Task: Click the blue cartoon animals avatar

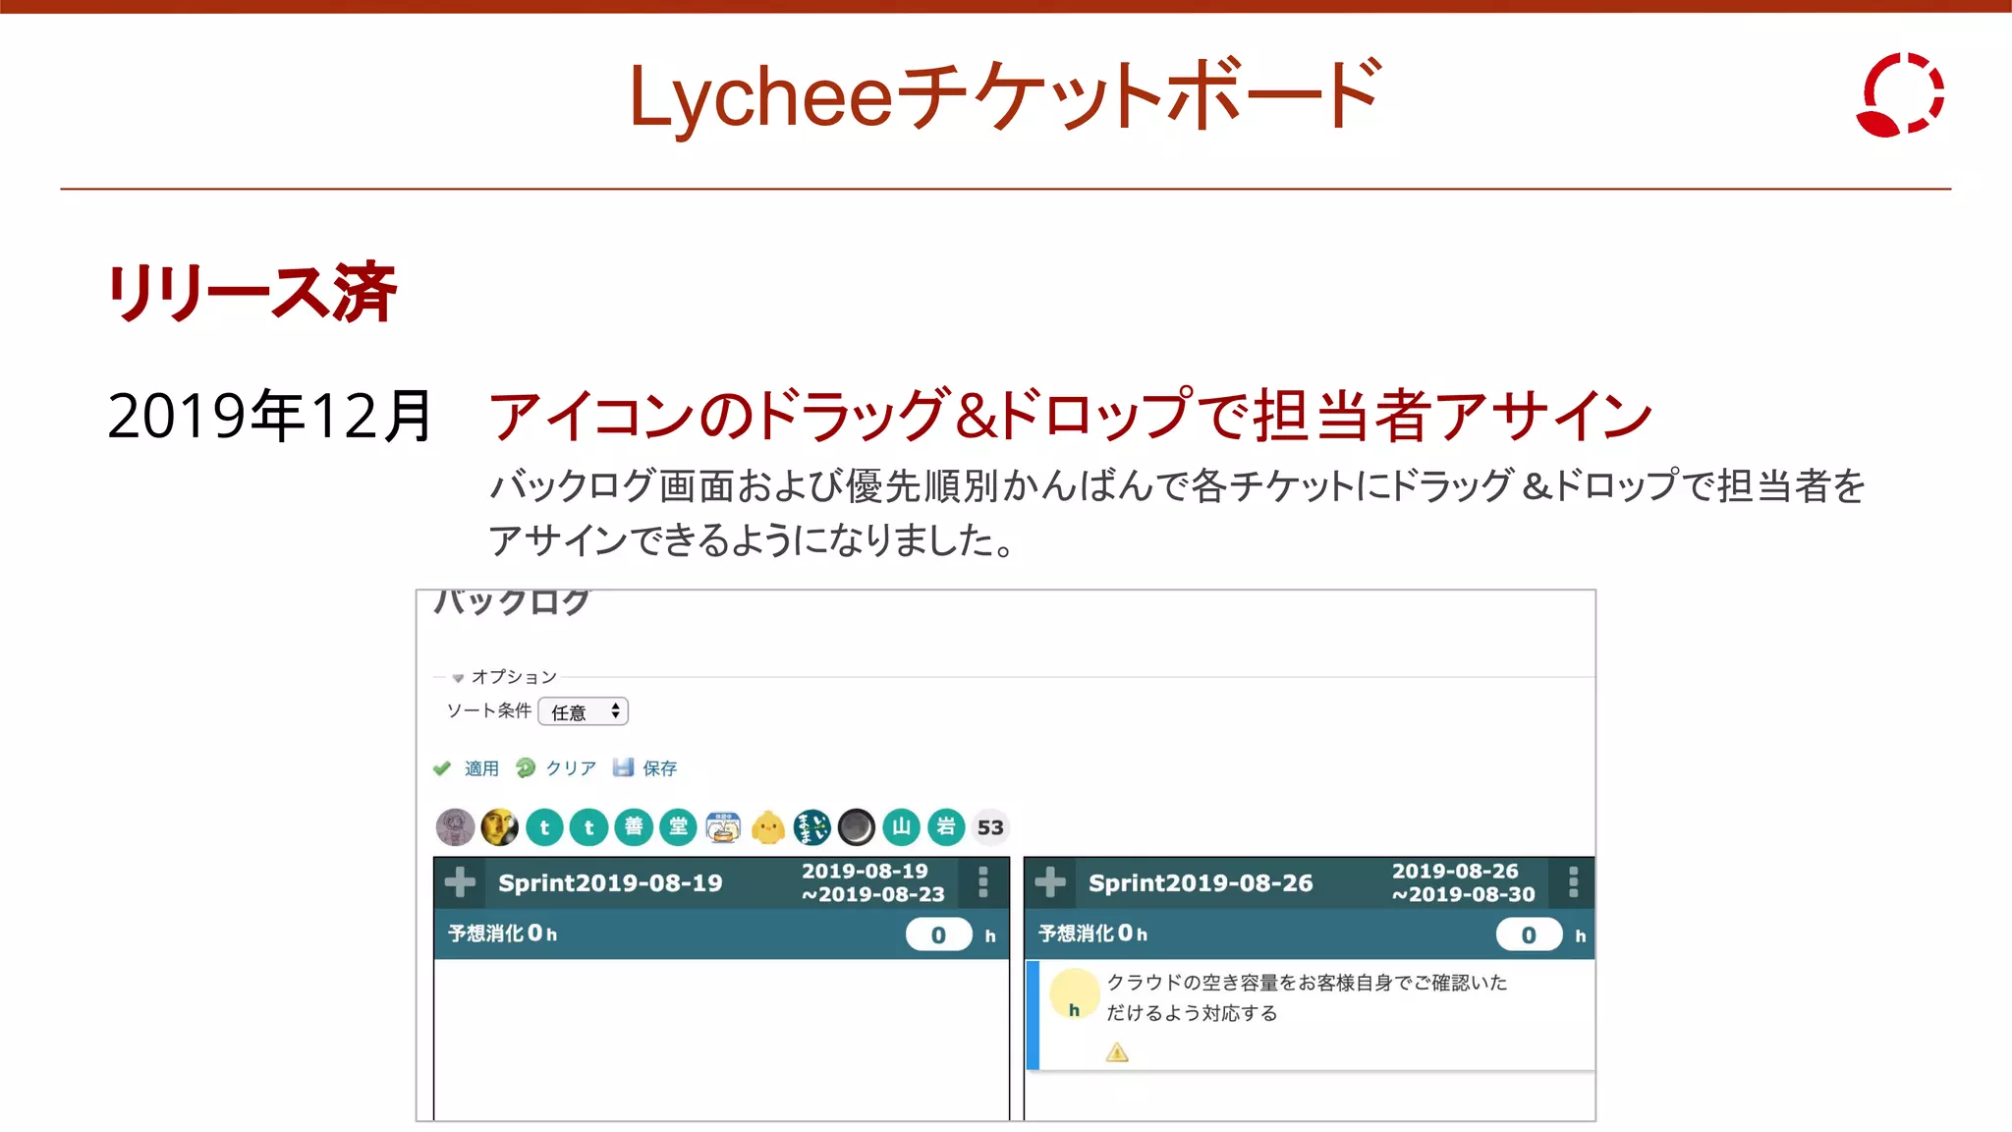Action: point(723,827)
